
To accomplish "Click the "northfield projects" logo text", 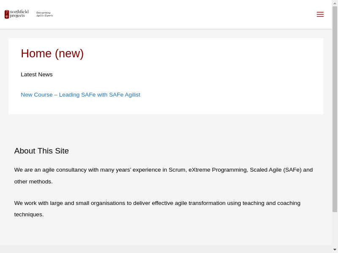I will pos(19,14).
